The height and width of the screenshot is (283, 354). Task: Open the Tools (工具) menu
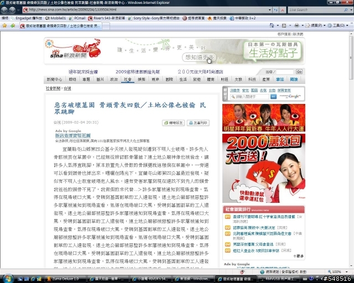(x=338, y=25)
